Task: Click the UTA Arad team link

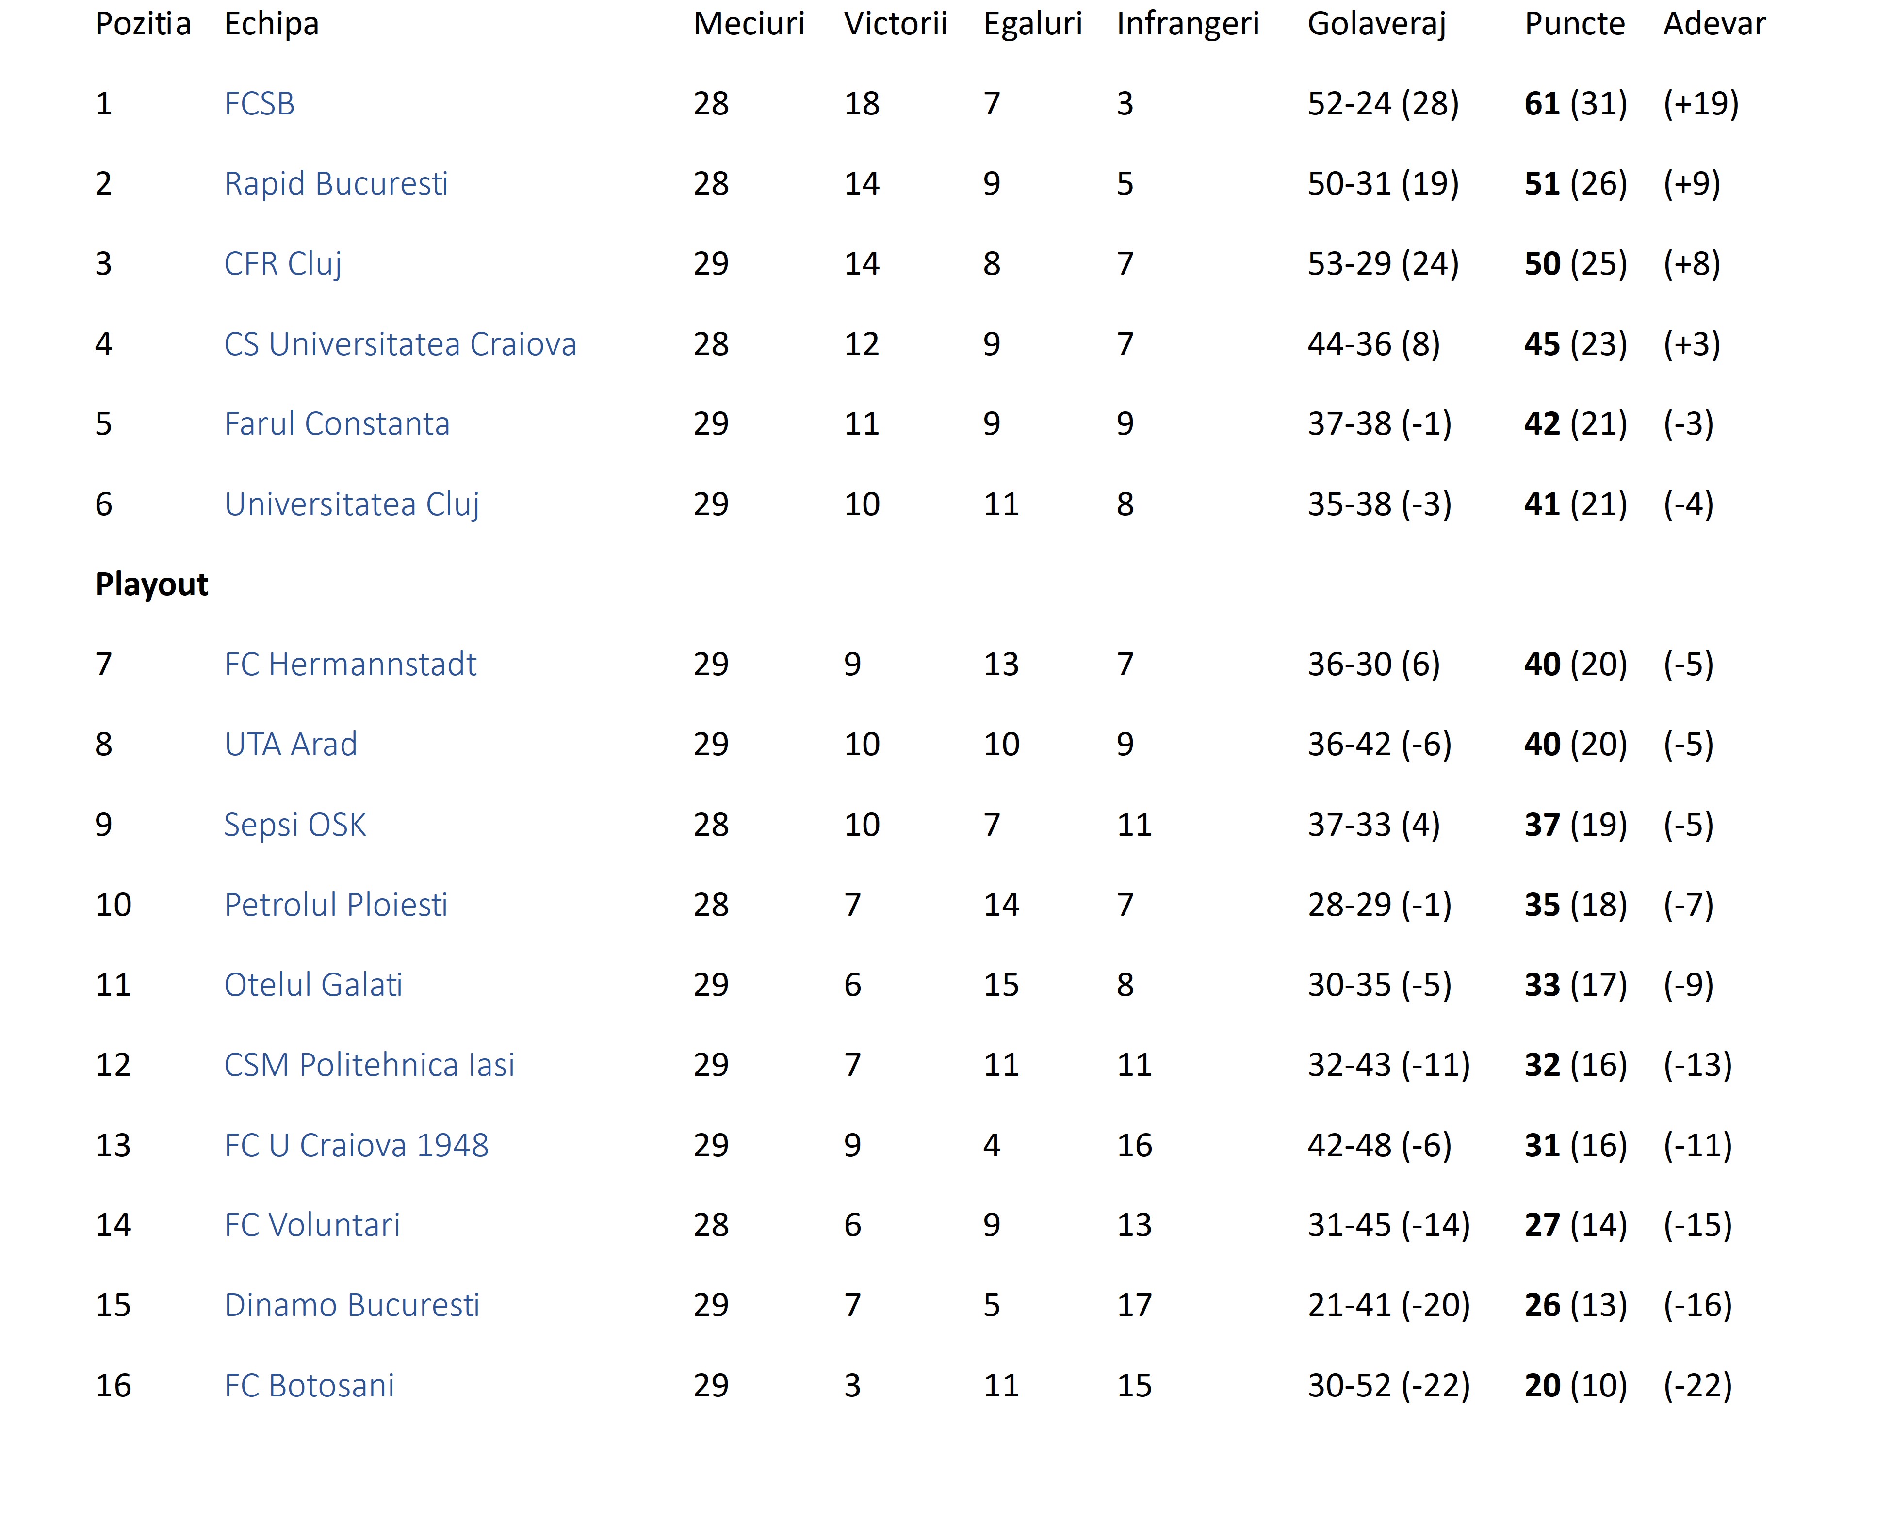Action: [x=291, y=745]
